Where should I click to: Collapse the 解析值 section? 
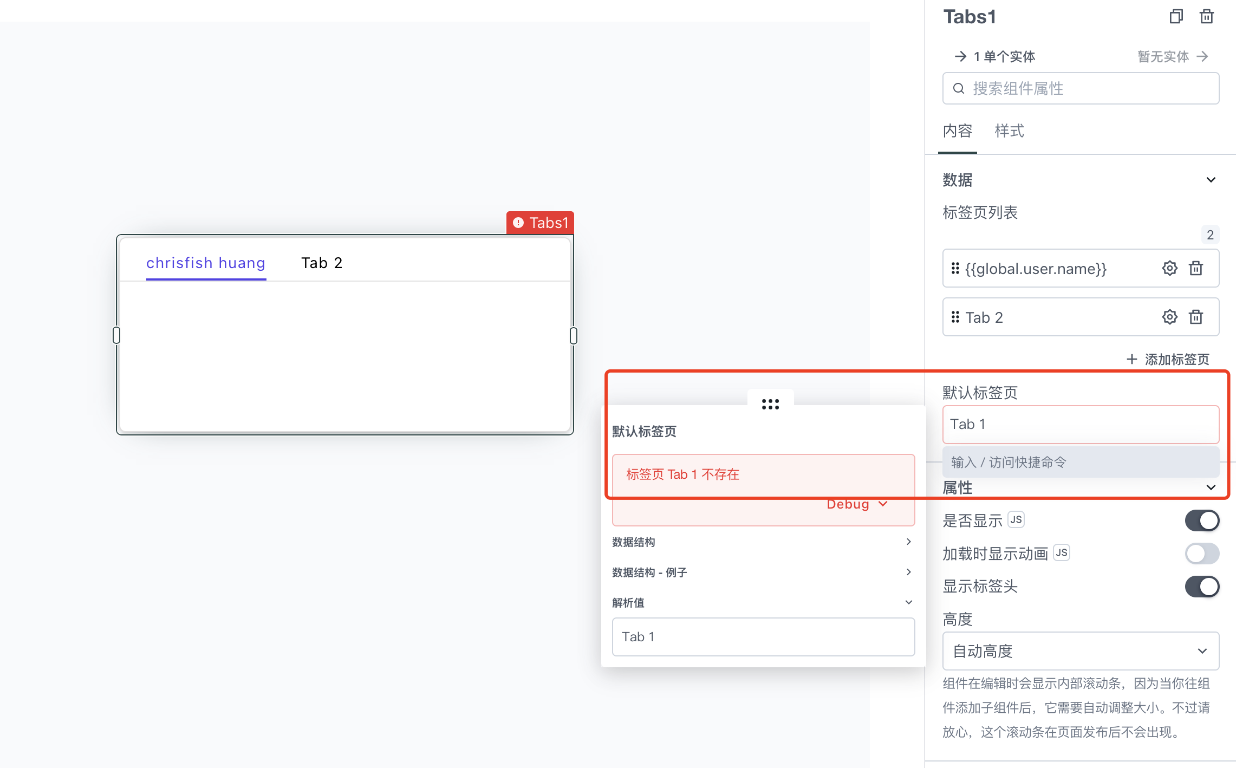click(763, 602)
